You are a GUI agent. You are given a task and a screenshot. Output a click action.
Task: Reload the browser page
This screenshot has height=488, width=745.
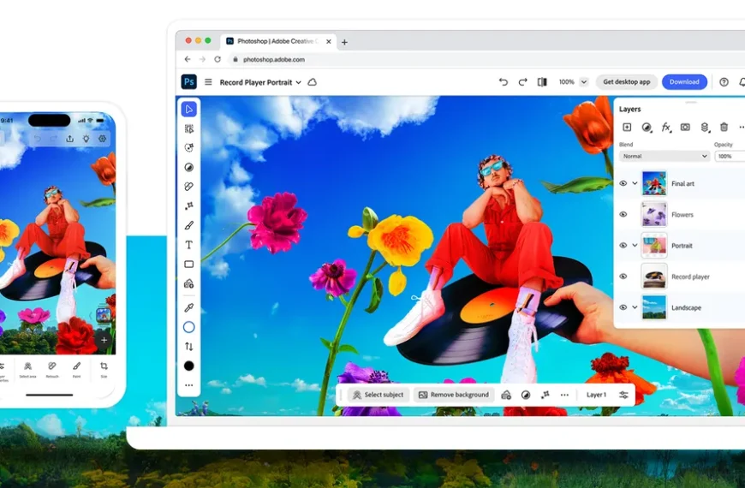[x=218, y=59]
